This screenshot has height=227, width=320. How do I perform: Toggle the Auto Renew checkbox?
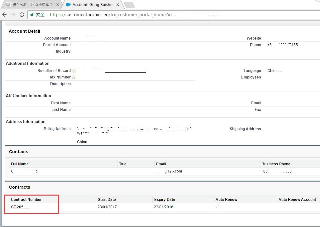[218, 207]
